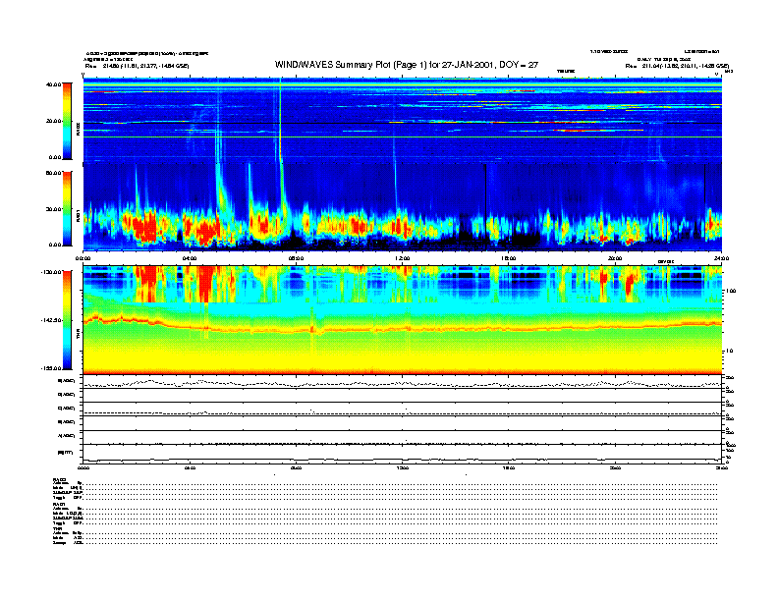Click the 08:00 tick label under the RAD1 spectrogram

coord(297,258)
